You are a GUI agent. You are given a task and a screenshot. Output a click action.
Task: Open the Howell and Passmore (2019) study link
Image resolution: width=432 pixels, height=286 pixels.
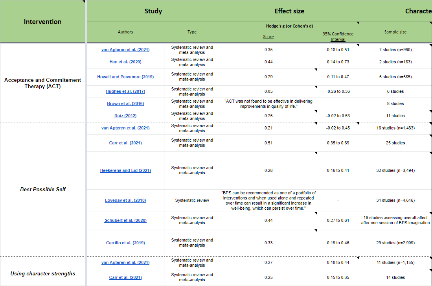tap(125, 77)
